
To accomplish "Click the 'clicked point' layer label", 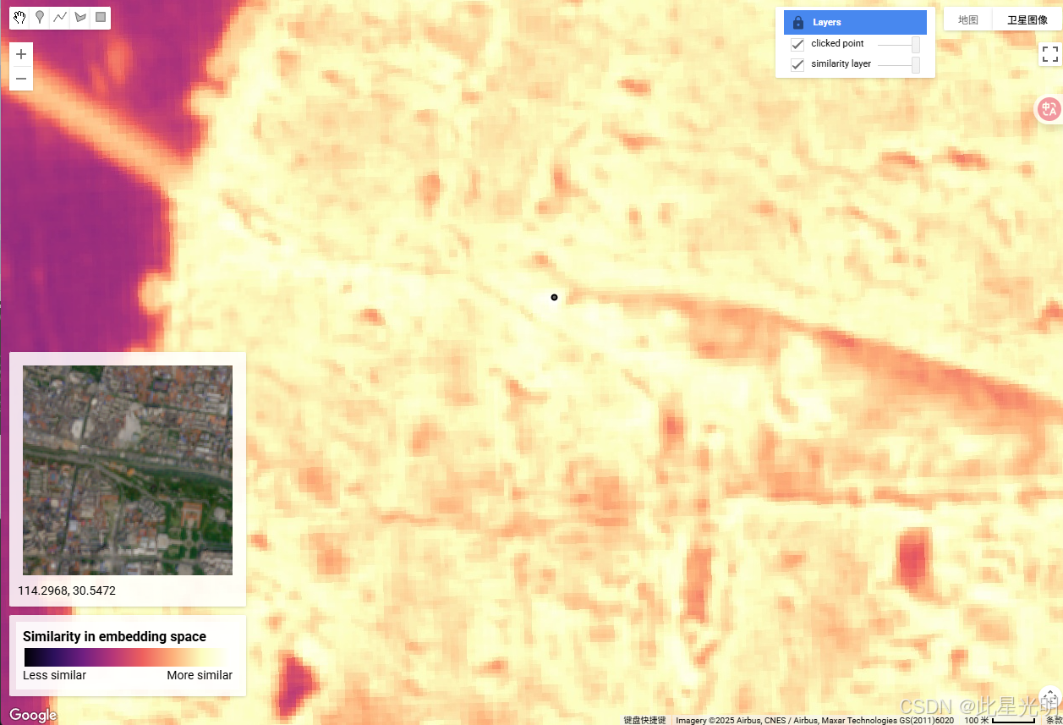I will 837,44.
